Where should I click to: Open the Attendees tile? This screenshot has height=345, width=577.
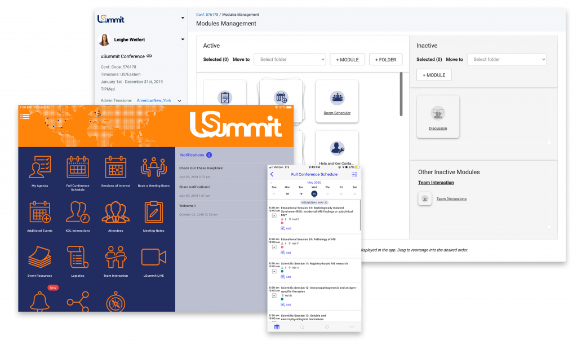click(x=116, y=216)
